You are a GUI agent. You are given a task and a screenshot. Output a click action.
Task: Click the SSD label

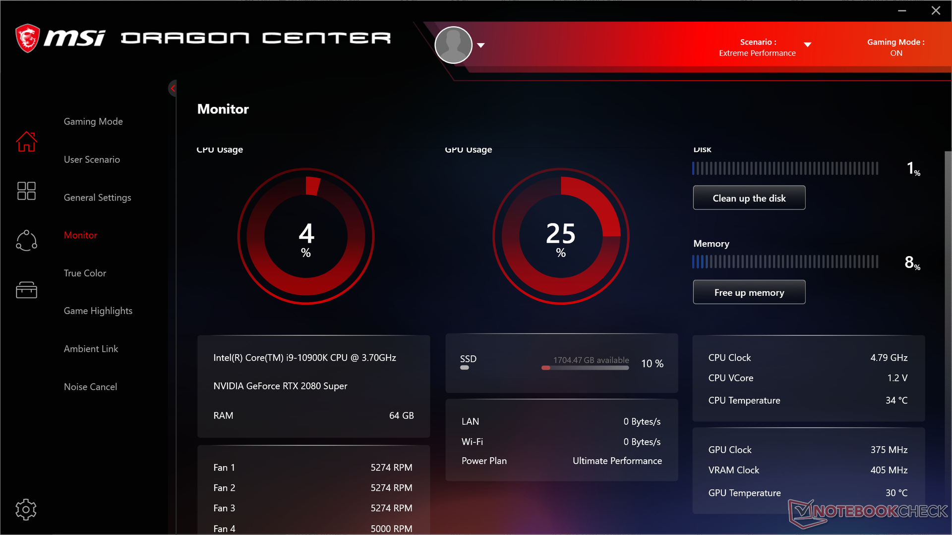coord(468,359)
